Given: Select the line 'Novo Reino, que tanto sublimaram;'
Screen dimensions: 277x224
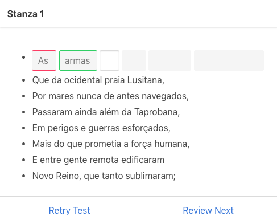Looking at the screenshot, I should [x=104, y=176].
